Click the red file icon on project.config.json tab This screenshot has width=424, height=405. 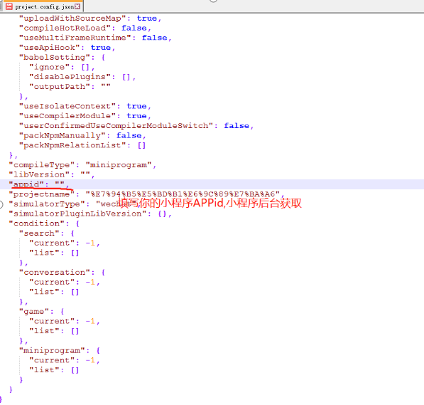[x=9, y=6]
